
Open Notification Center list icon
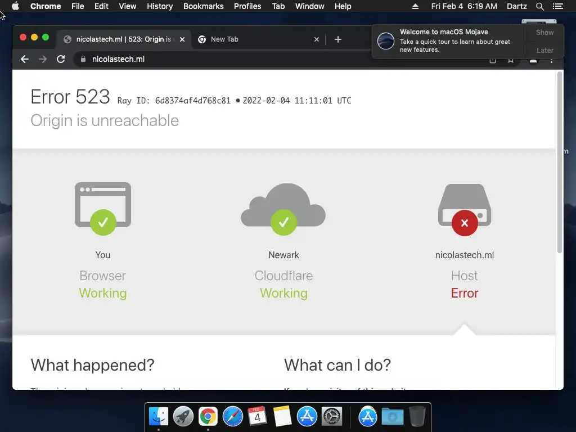[558, 6]
